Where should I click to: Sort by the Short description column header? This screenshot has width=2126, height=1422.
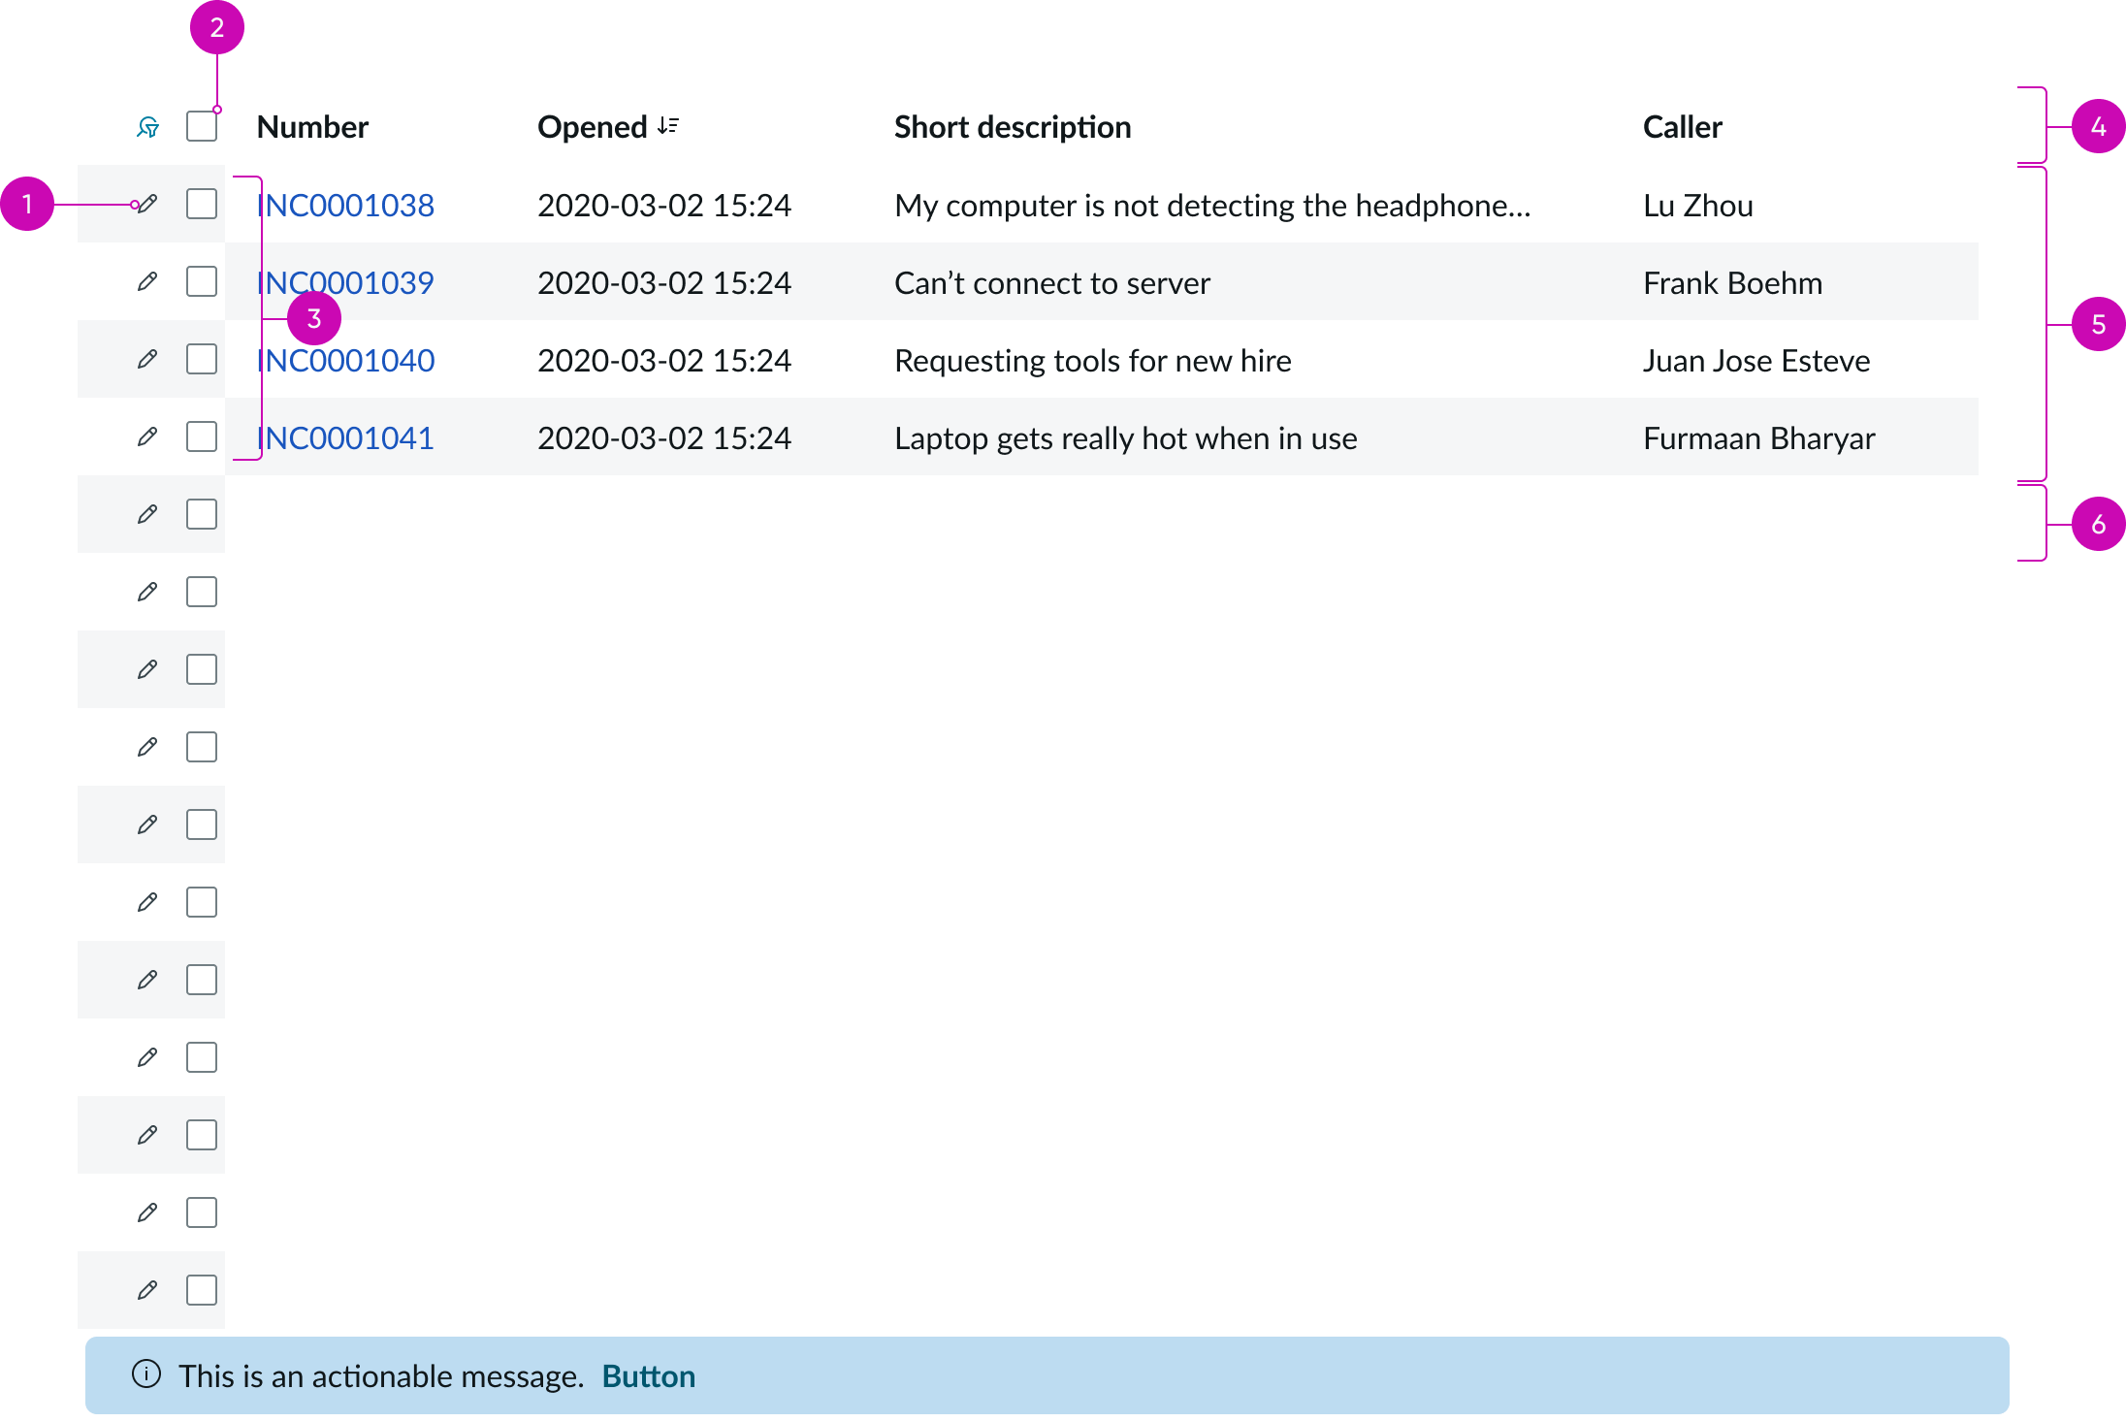tap(1013, 125)
